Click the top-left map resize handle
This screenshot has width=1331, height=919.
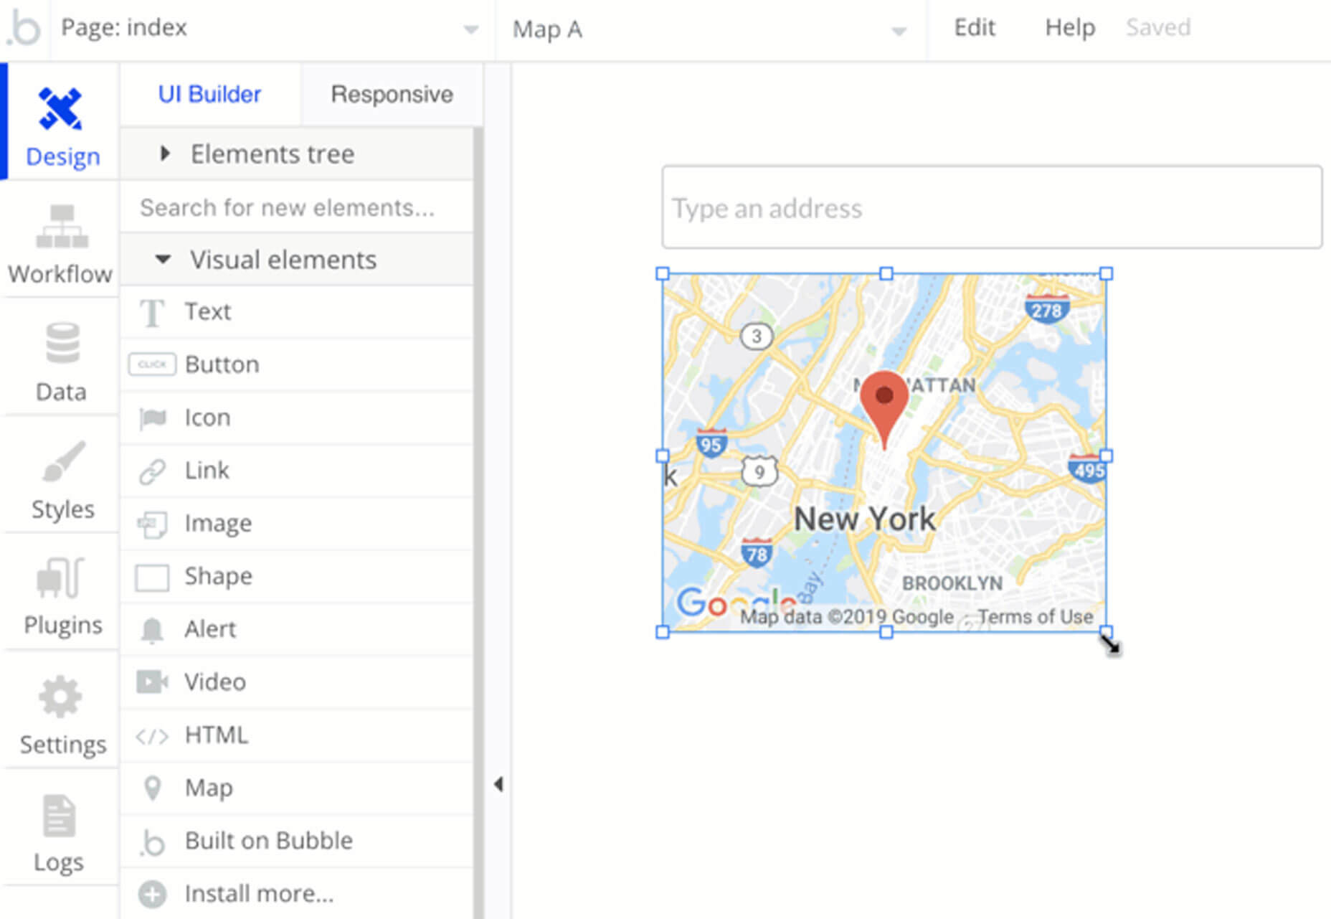663,273
